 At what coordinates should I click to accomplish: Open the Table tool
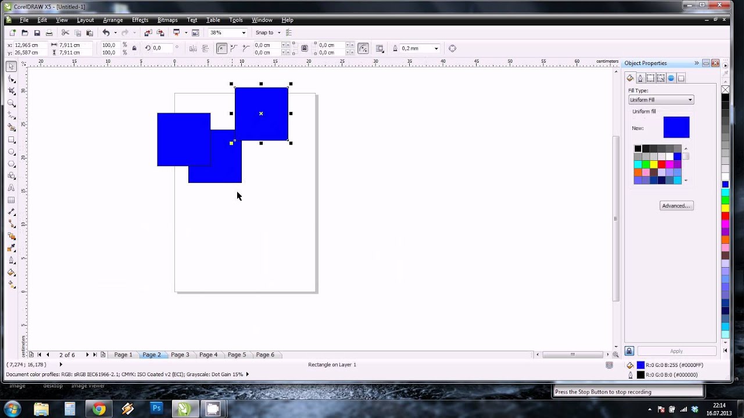[x=12, y=200]
